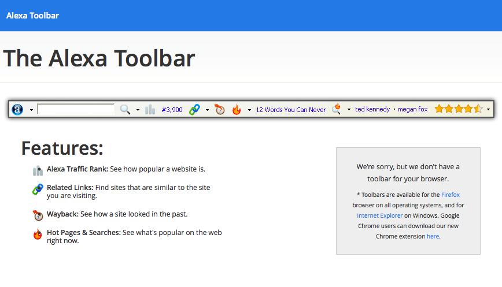Expand the hot searches dropdown arrow
This screenshot has width=502, height=287.
349,109
